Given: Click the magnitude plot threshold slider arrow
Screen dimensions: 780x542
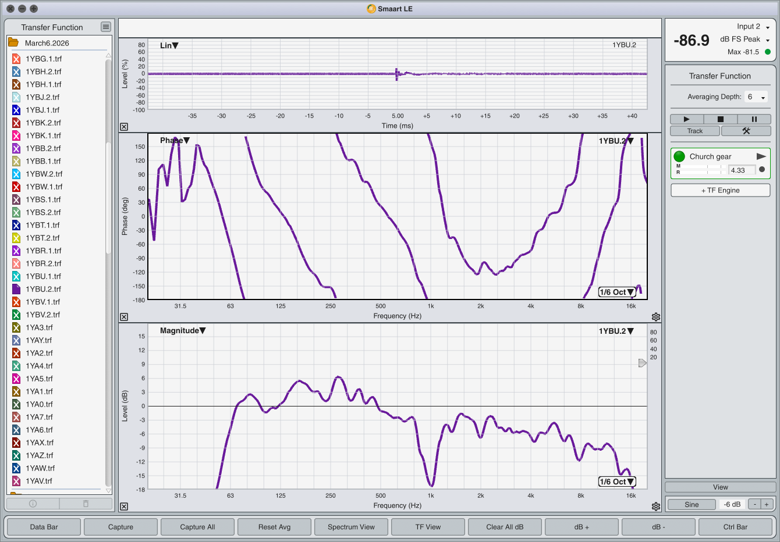Looking at the screenshot, I should [642, 363].
